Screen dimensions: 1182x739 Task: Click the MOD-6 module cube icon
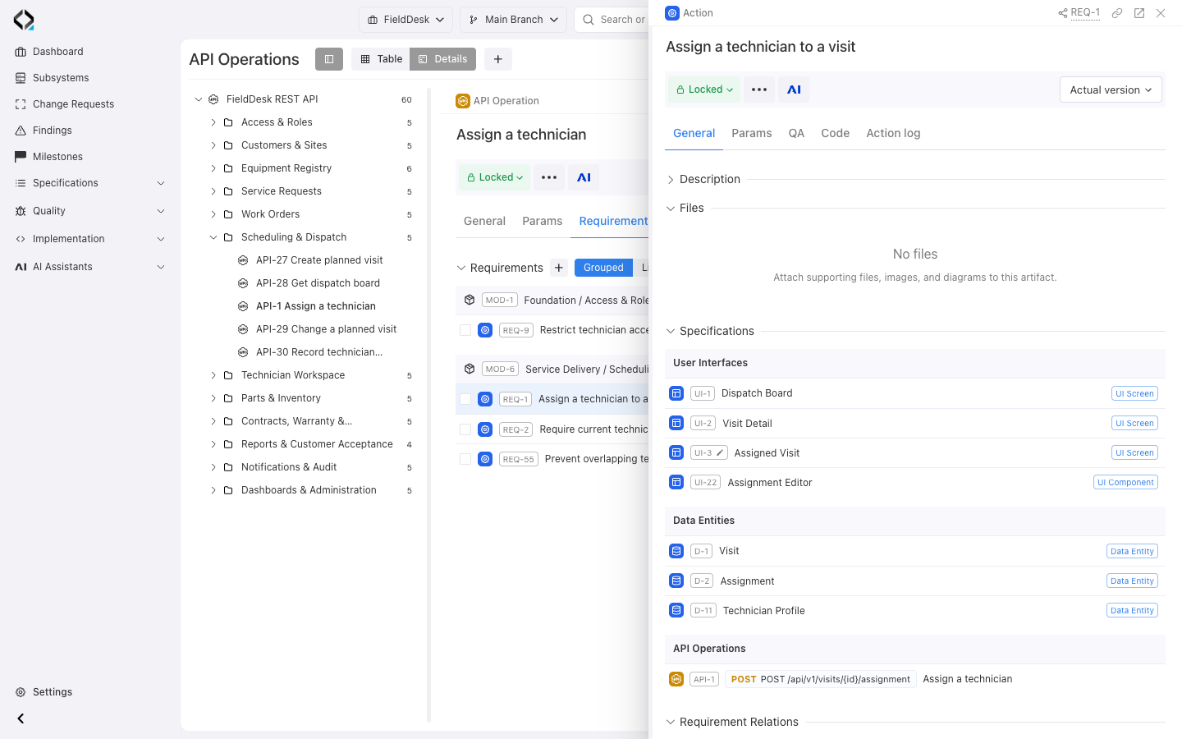[x=470, y=369]
